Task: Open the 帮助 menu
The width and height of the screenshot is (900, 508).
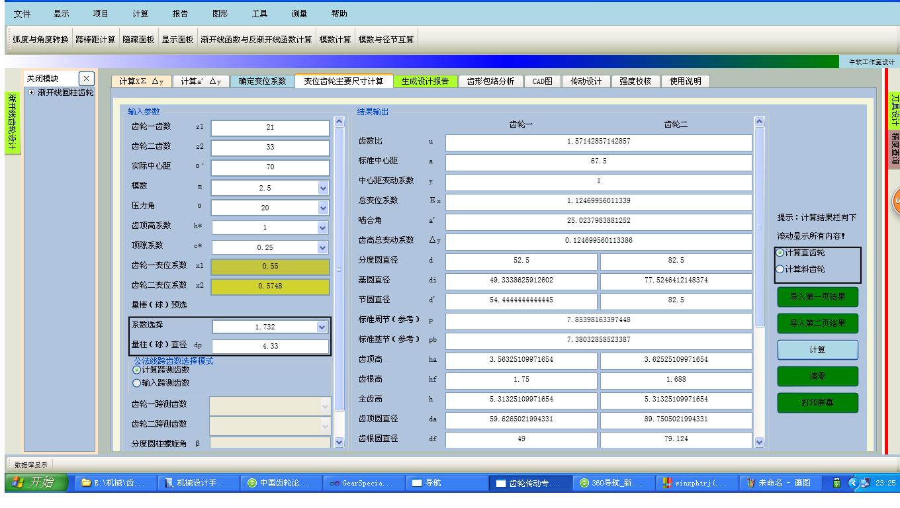Action: (339, 13)
